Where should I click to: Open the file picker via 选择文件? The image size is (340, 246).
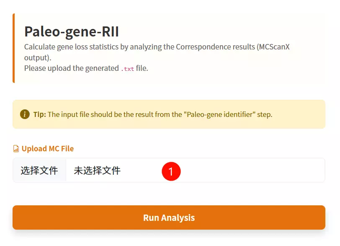click(x=39, y=171)
